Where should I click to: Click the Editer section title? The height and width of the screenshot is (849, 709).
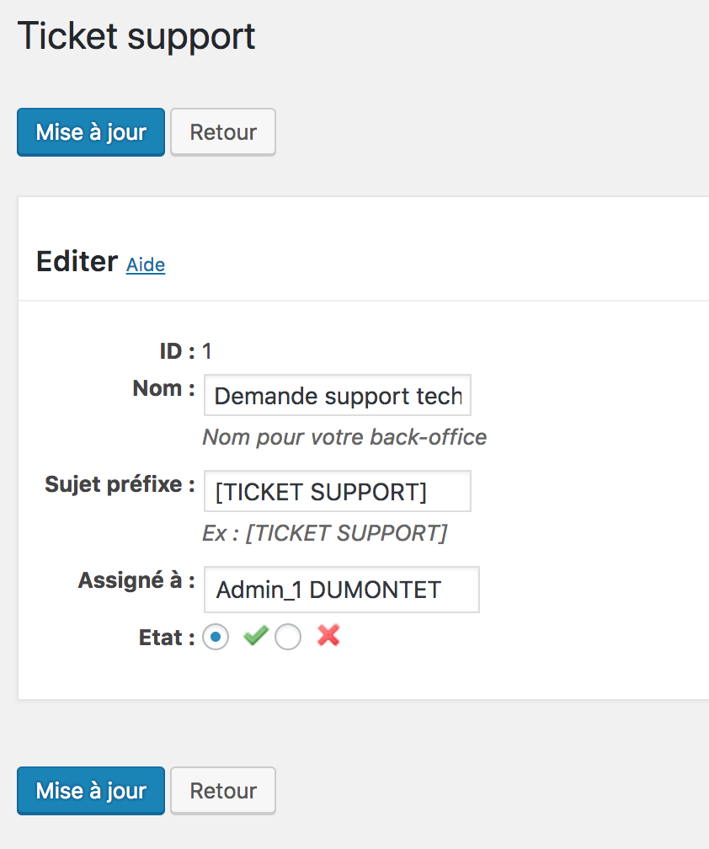pyautogui.click(x=77, y=261)
